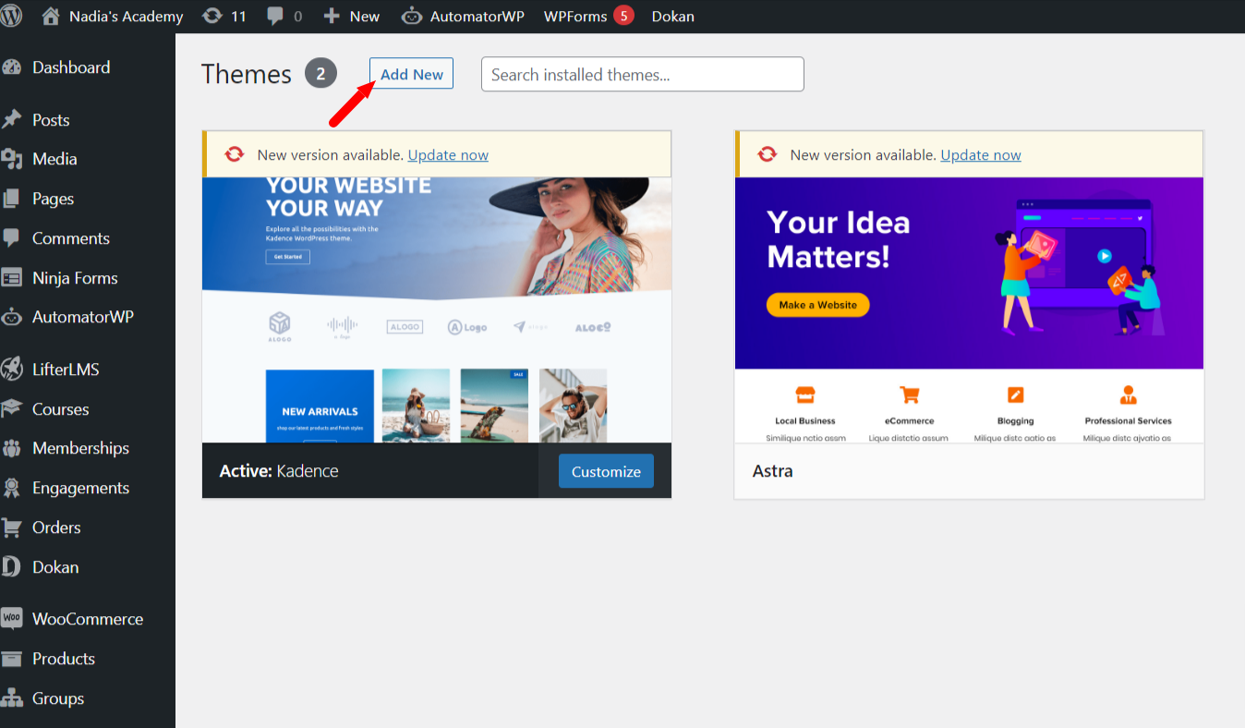
Task: Click the Pages icon in sidebar
Action: click(12, 199)
